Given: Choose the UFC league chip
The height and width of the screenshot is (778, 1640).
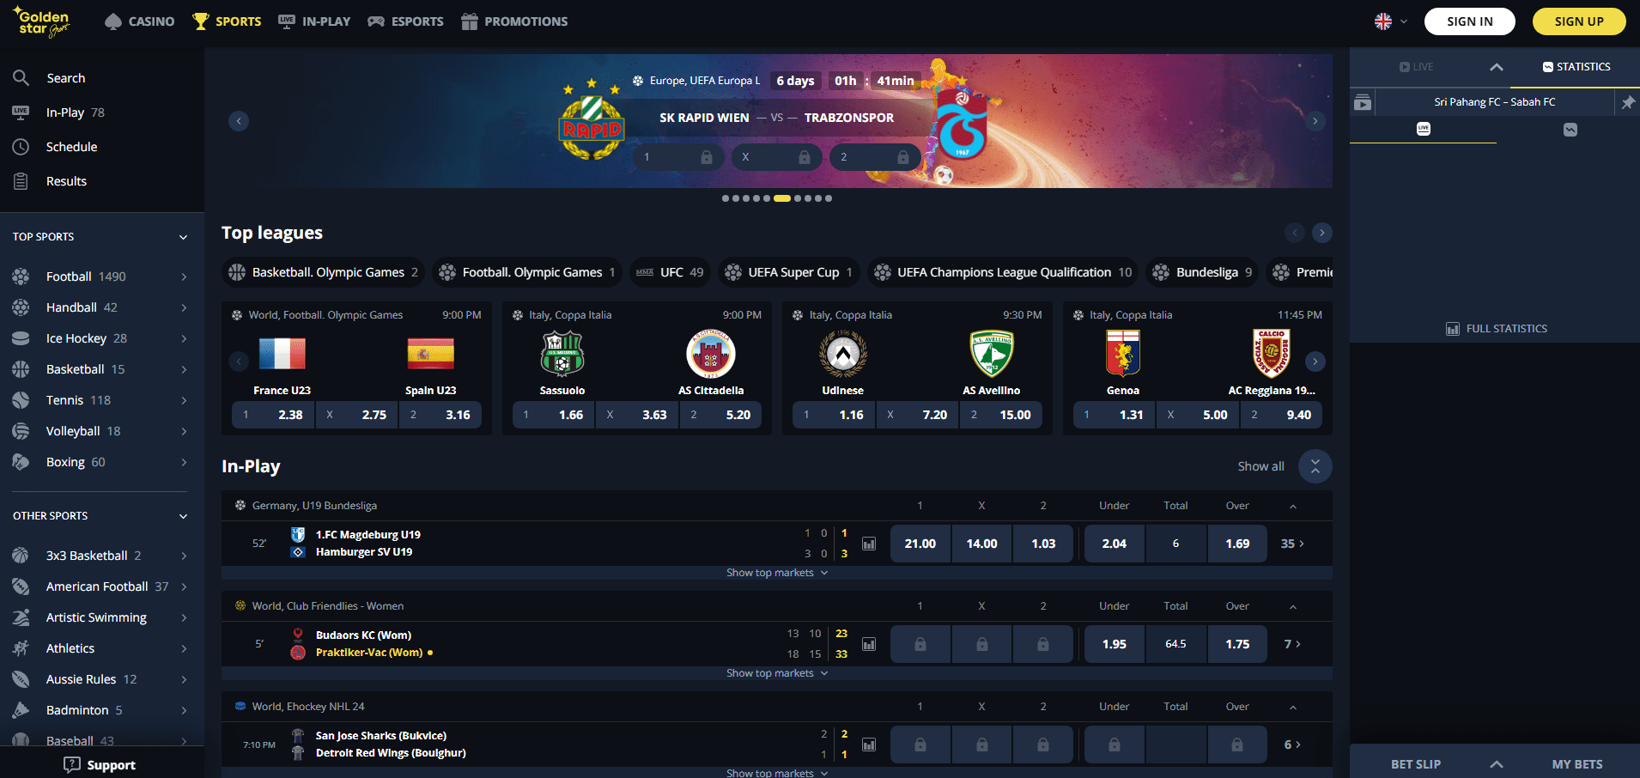Looking at the screenshot, I should 671,272.
